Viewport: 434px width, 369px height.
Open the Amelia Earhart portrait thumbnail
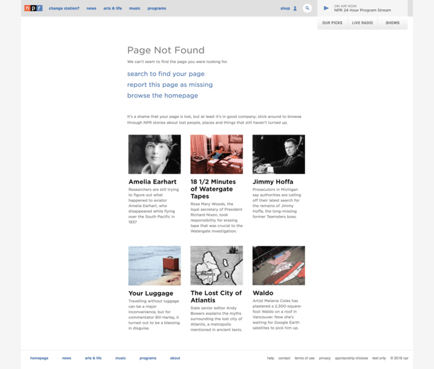pyautogui.click(x=154, y=154)
